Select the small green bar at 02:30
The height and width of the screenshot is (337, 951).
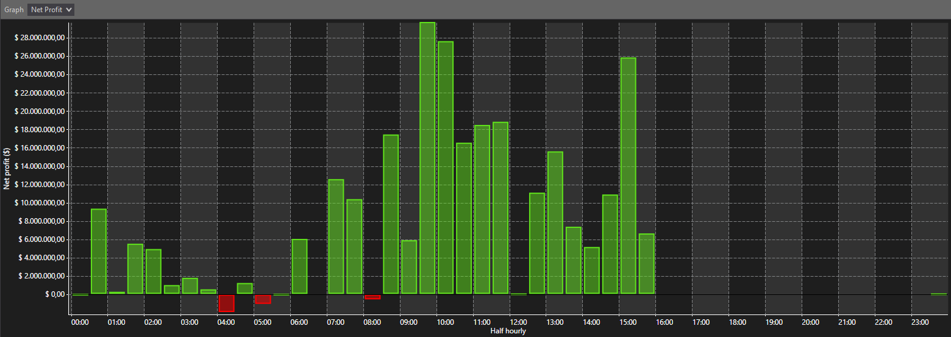(x=172, y=289)
